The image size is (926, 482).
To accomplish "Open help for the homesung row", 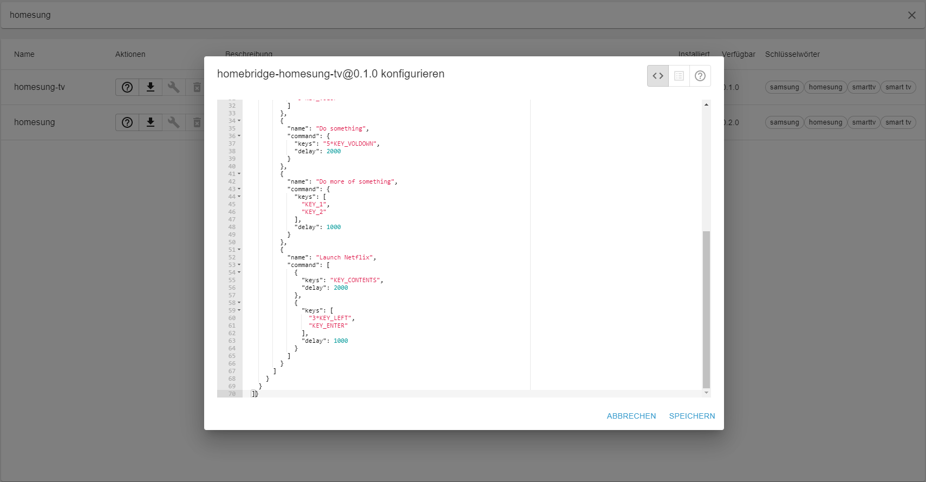I will click(127, 122).
